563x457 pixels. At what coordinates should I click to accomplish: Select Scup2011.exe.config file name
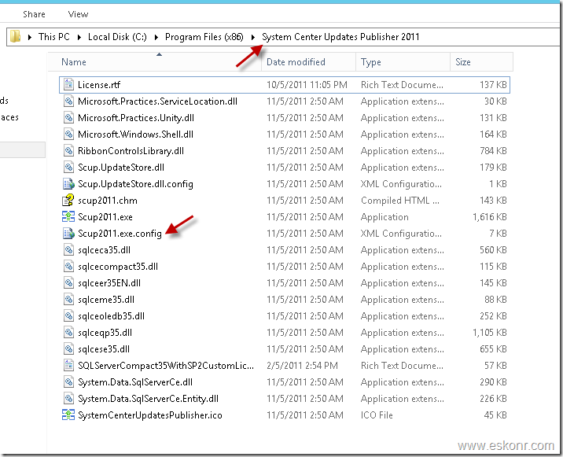[120, 234]
